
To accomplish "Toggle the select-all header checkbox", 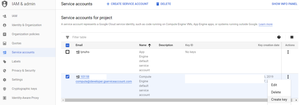I will tap(67, 45).
